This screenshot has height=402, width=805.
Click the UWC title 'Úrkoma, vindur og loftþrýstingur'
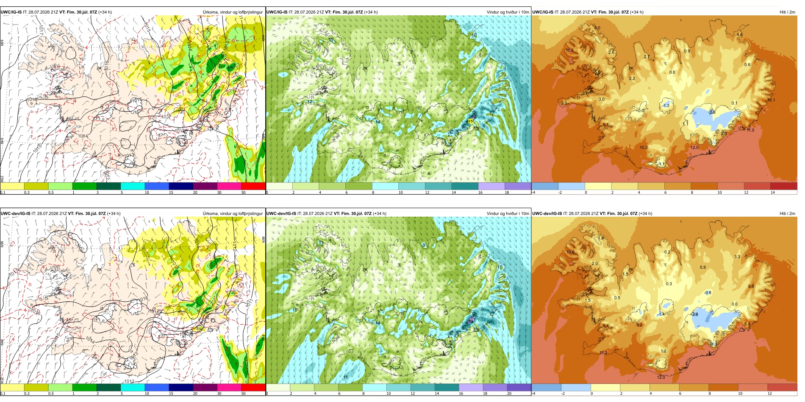233,12
